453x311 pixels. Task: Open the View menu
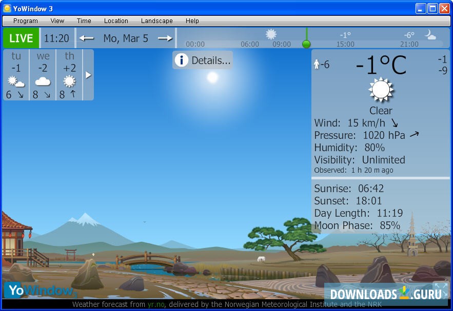click(57, 21)
